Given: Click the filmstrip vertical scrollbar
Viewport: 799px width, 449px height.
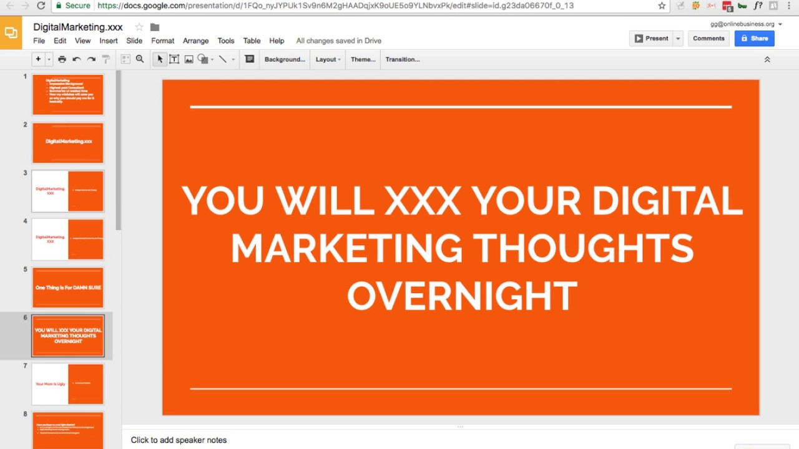Looking at the screenshot, I should 118,150.
